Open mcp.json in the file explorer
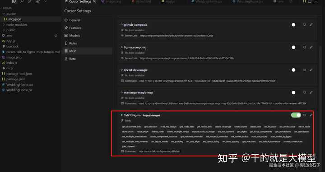 click(x=31, y=19)
